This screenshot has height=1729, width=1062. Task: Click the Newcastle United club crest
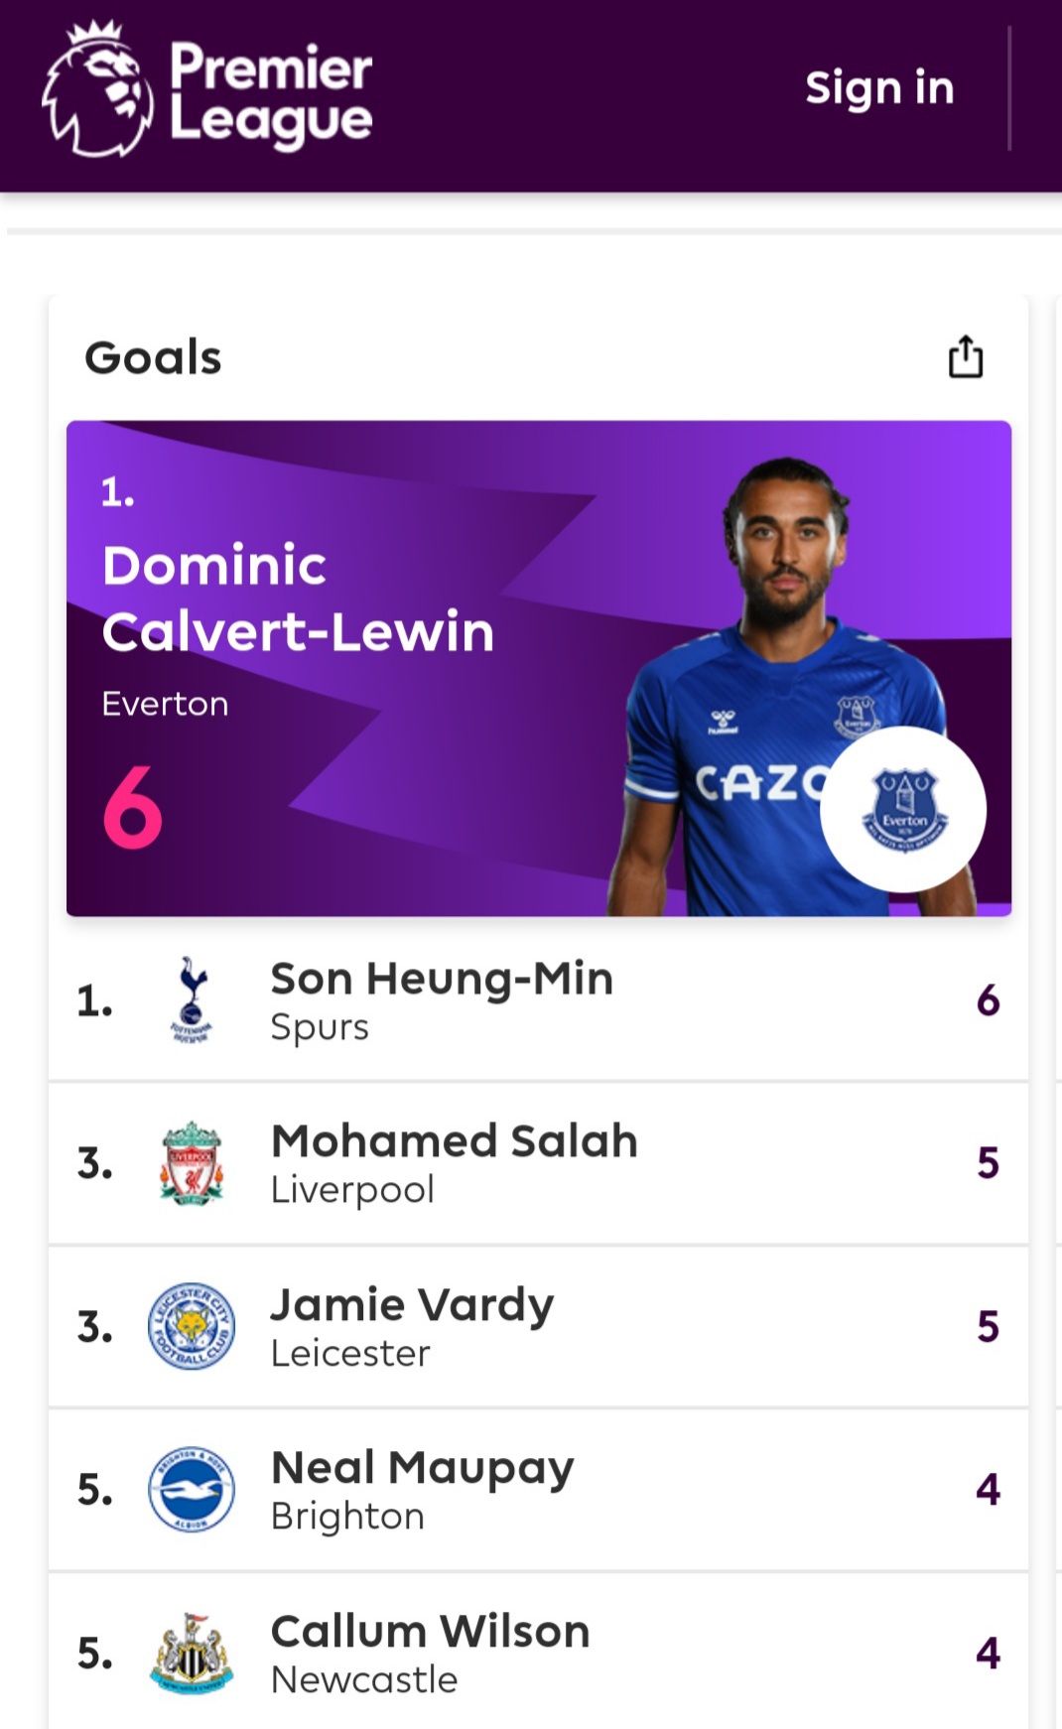pos(192,1653)
